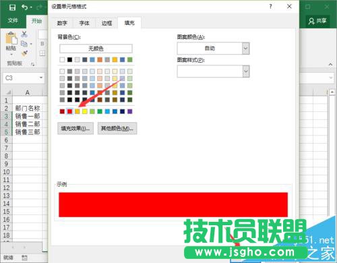
Task: Pick the white theme color swatch
Action: pos(62,59)
